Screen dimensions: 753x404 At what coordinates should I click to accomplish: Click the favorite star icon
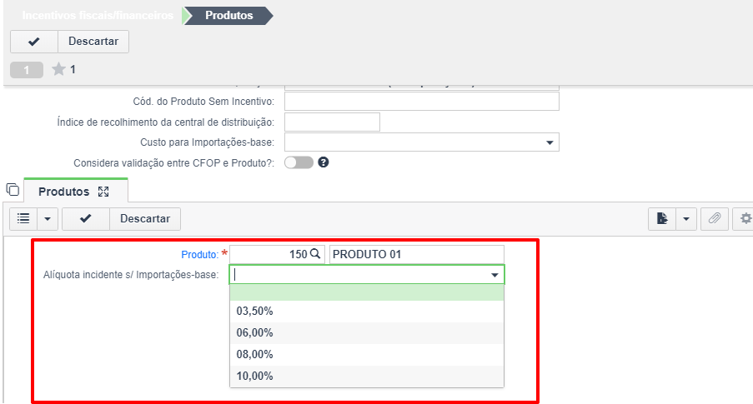pyautogui.click(x=58, y=70)
